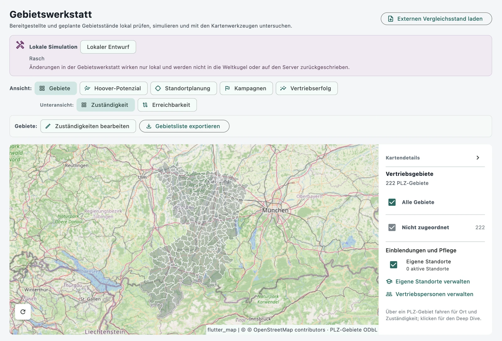The image size is (502, 341).
Task: Switch to Kampagnen view
Action: (x=246, y=88)
